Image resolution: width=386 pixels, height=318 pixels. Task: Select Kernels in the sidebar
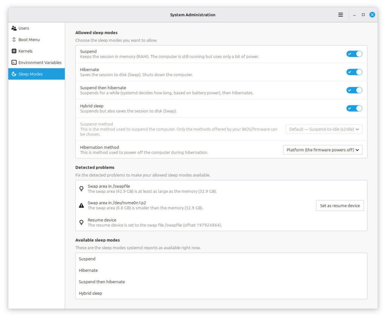[37, 51]
